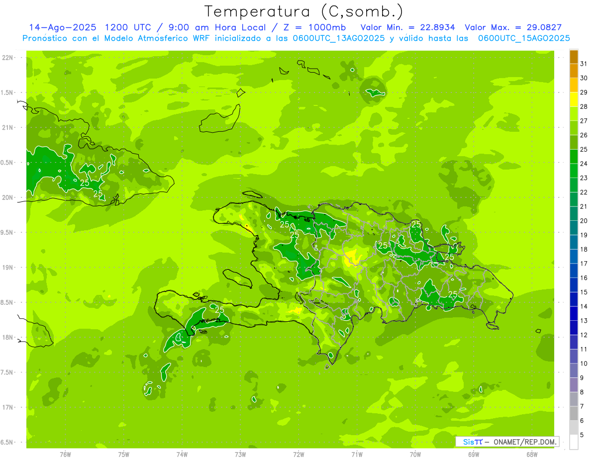The width and height of the screenshot is (597, 461).
Task: Click the "73W" longitude label
Action: point(240,454)
